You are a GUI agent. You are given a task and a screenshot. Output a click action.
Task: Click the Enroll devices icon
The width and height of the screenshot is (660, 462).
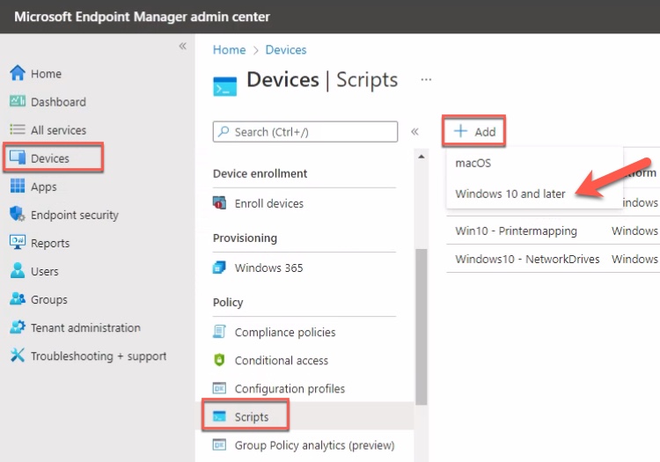[219, 202]
